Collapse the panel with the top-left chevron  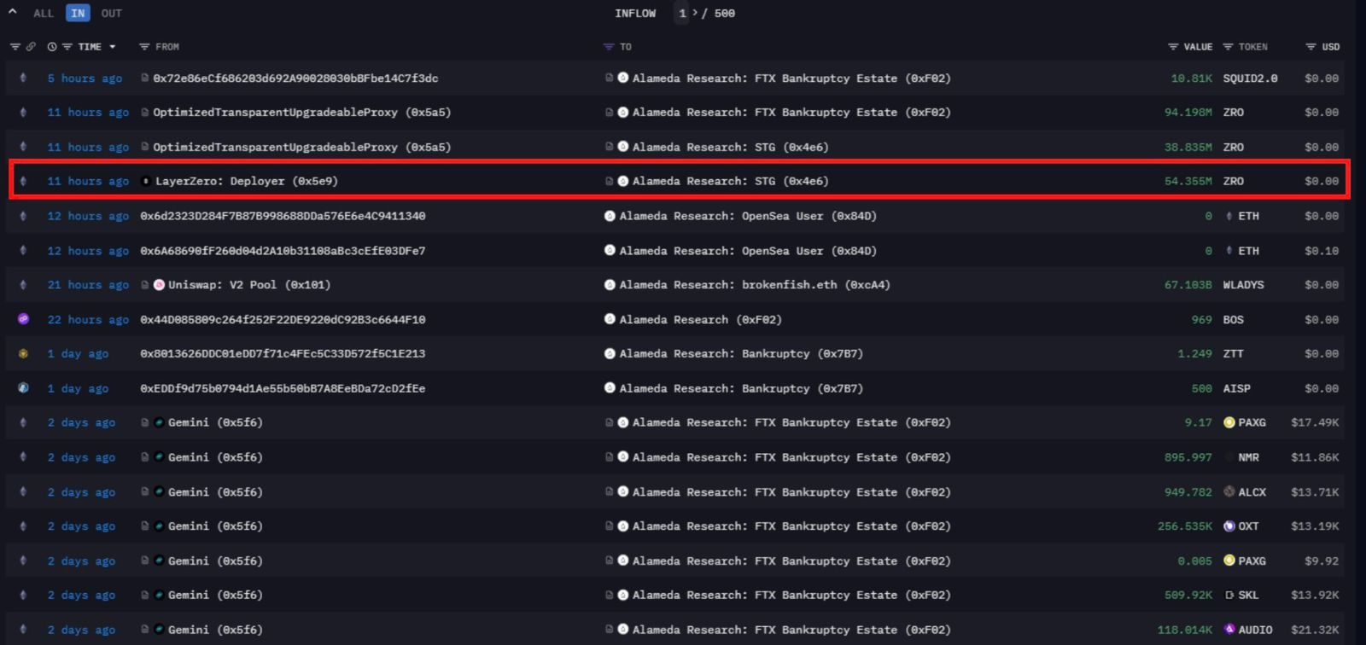coord(13,13)
